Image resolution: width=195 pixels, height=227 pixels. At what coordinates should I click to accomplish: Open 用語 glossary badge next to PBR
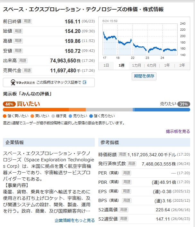[127, 182]
